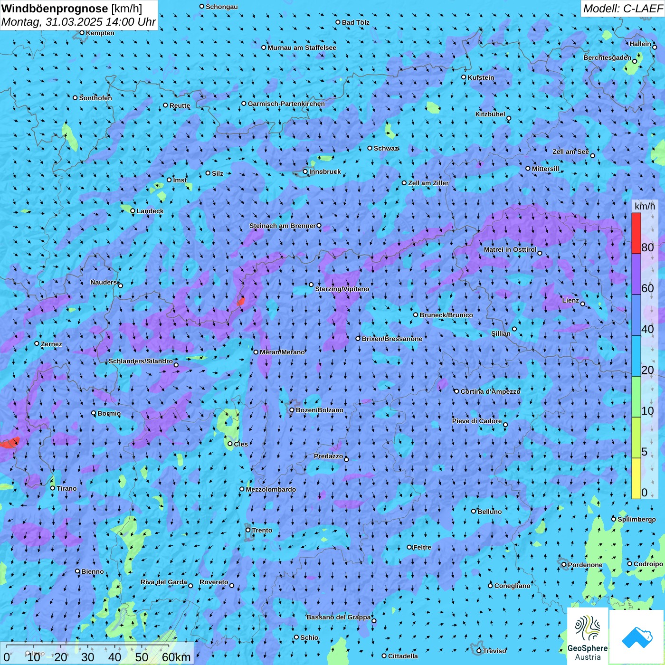Click the Brixen/Bressanone label

click(x=392, y=339)
